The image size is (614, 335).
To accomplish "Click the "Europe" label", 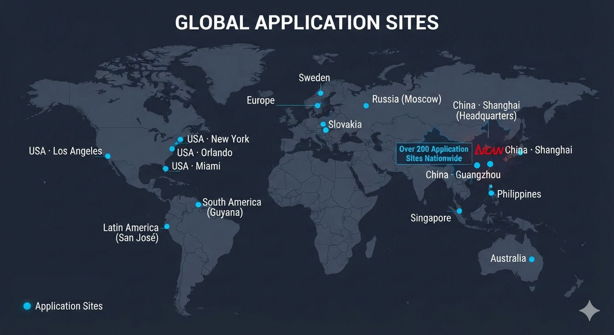I will pos(261,100).
